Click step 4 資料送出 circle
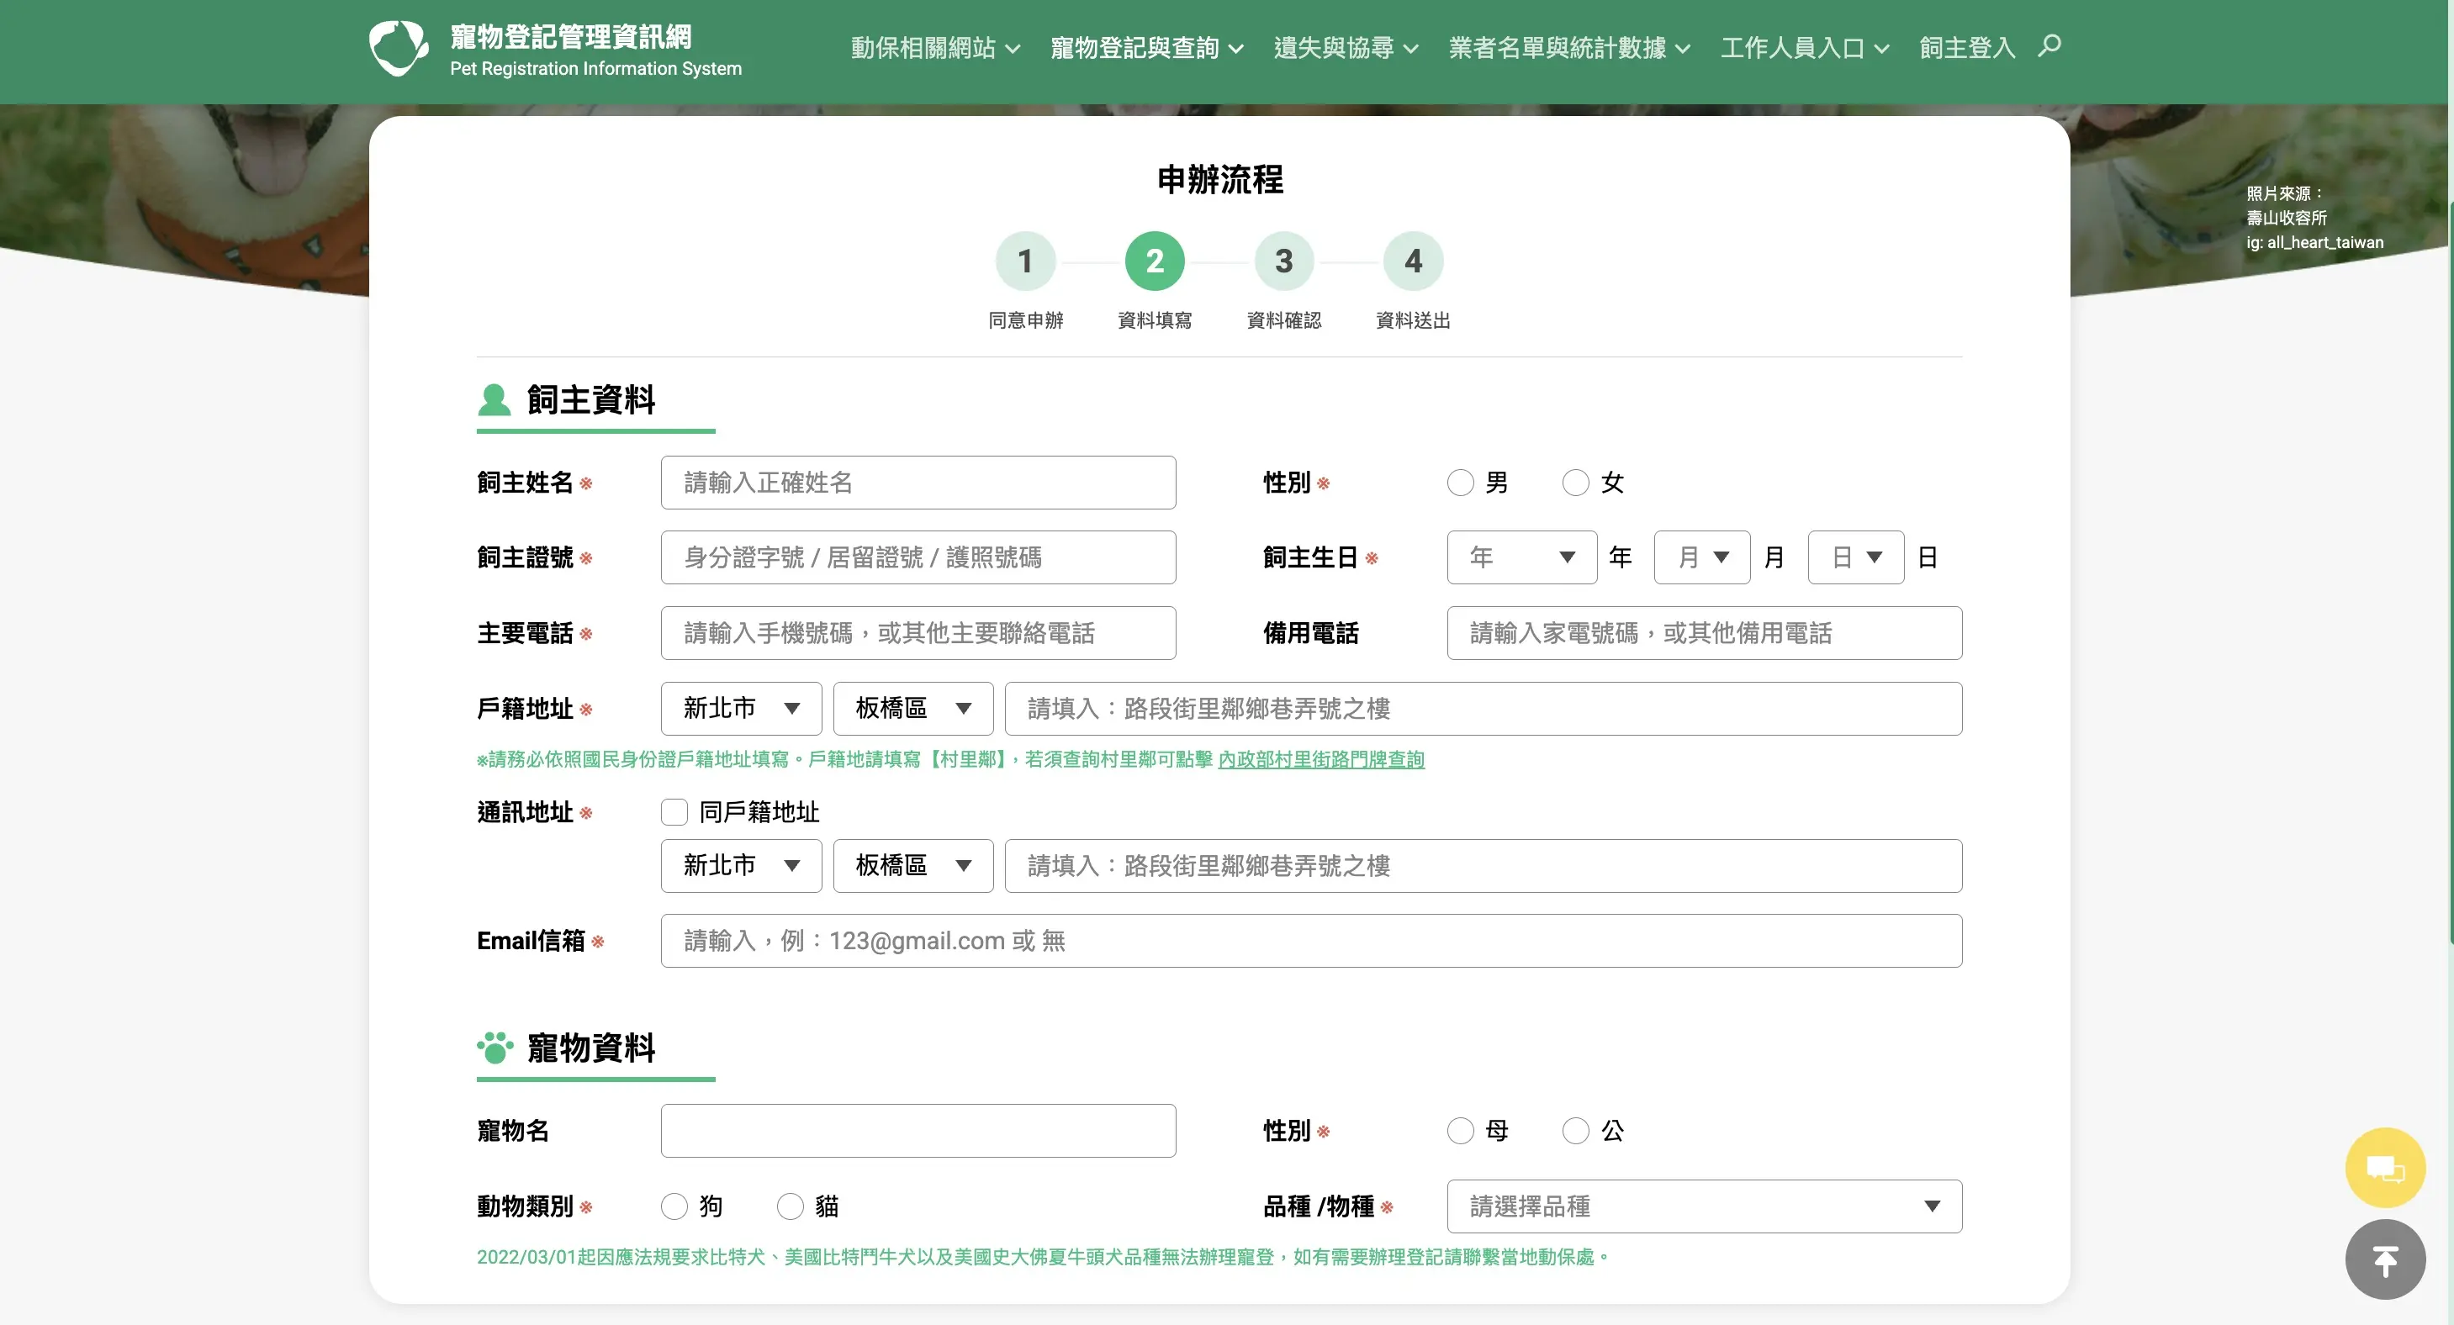Screen dimensions: 2454x1325 (x=1412, y=261)
